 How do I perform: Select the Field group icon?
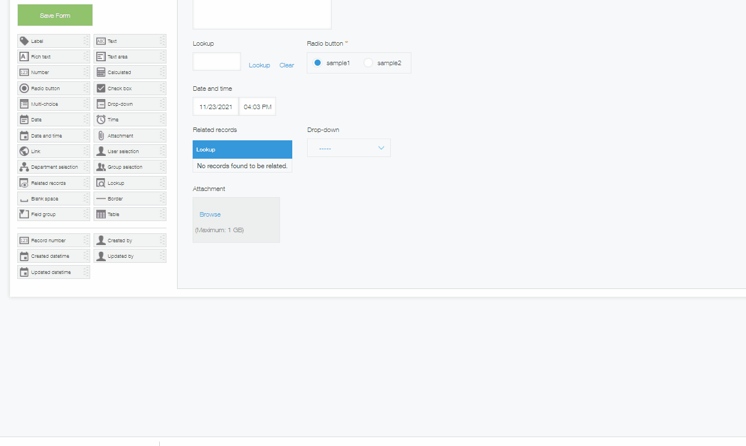(x=24, y=214)
